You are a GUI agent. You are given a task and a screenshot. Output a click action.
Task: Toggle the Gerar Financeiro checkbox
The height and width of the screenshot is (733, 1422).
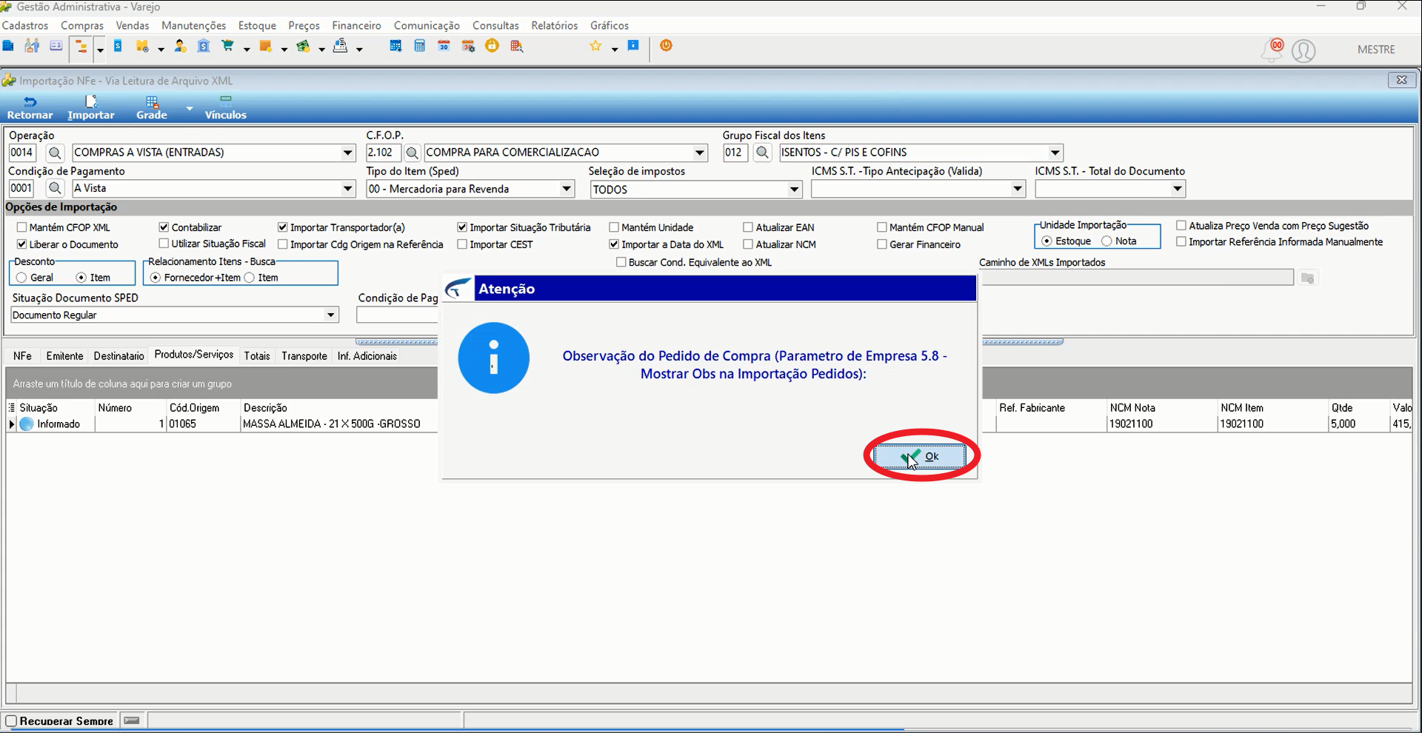[882, 244]
